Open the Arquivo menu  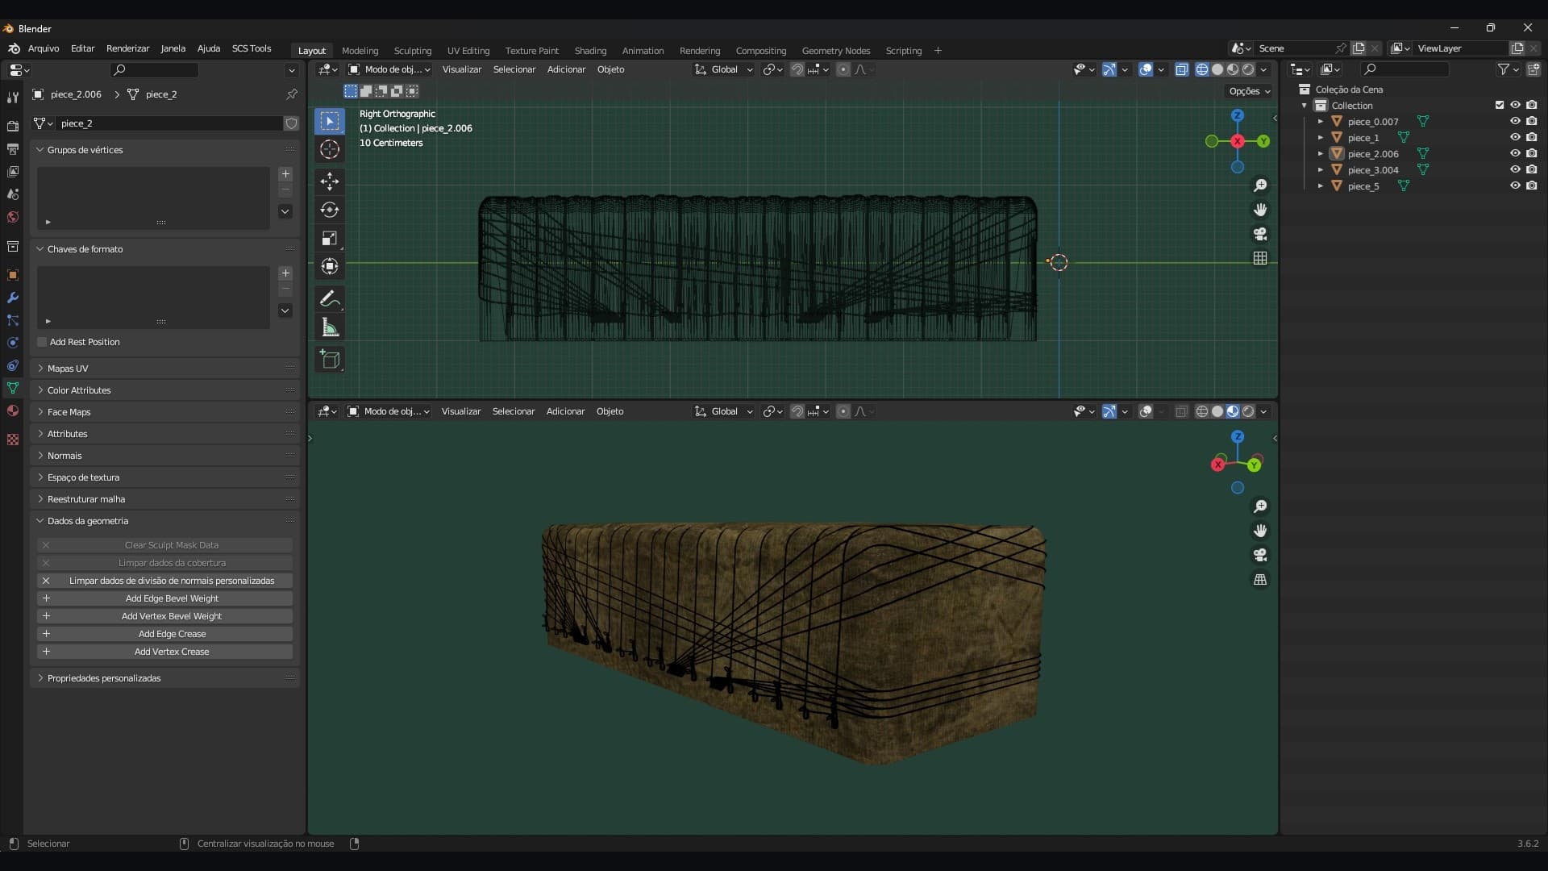click(x=44, y=48)
